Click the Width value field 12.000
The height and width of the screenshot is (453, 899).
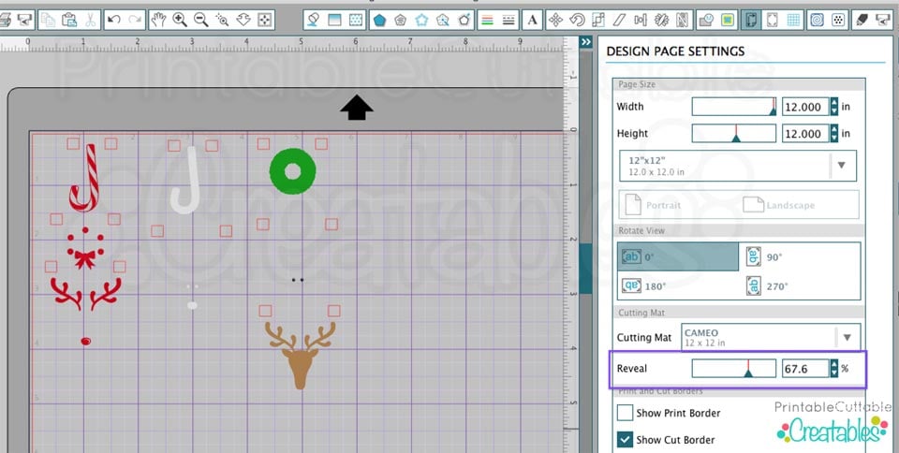point(805,107)
